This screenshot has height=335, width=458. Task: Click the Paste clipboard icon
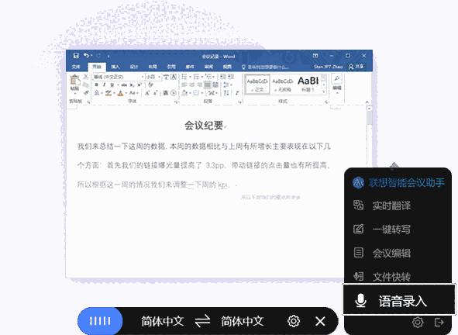pos(74,80)
